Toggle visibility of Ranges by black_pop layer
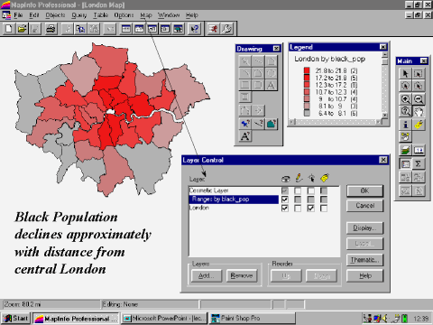 pyautogui.click(x=284, y=200)
